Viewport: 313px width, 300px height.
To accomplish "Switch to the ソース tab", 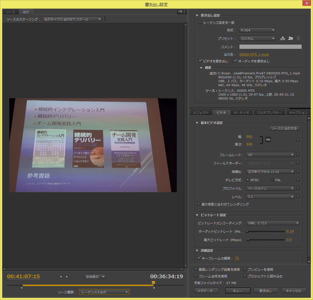I will [x=10, y=12].
